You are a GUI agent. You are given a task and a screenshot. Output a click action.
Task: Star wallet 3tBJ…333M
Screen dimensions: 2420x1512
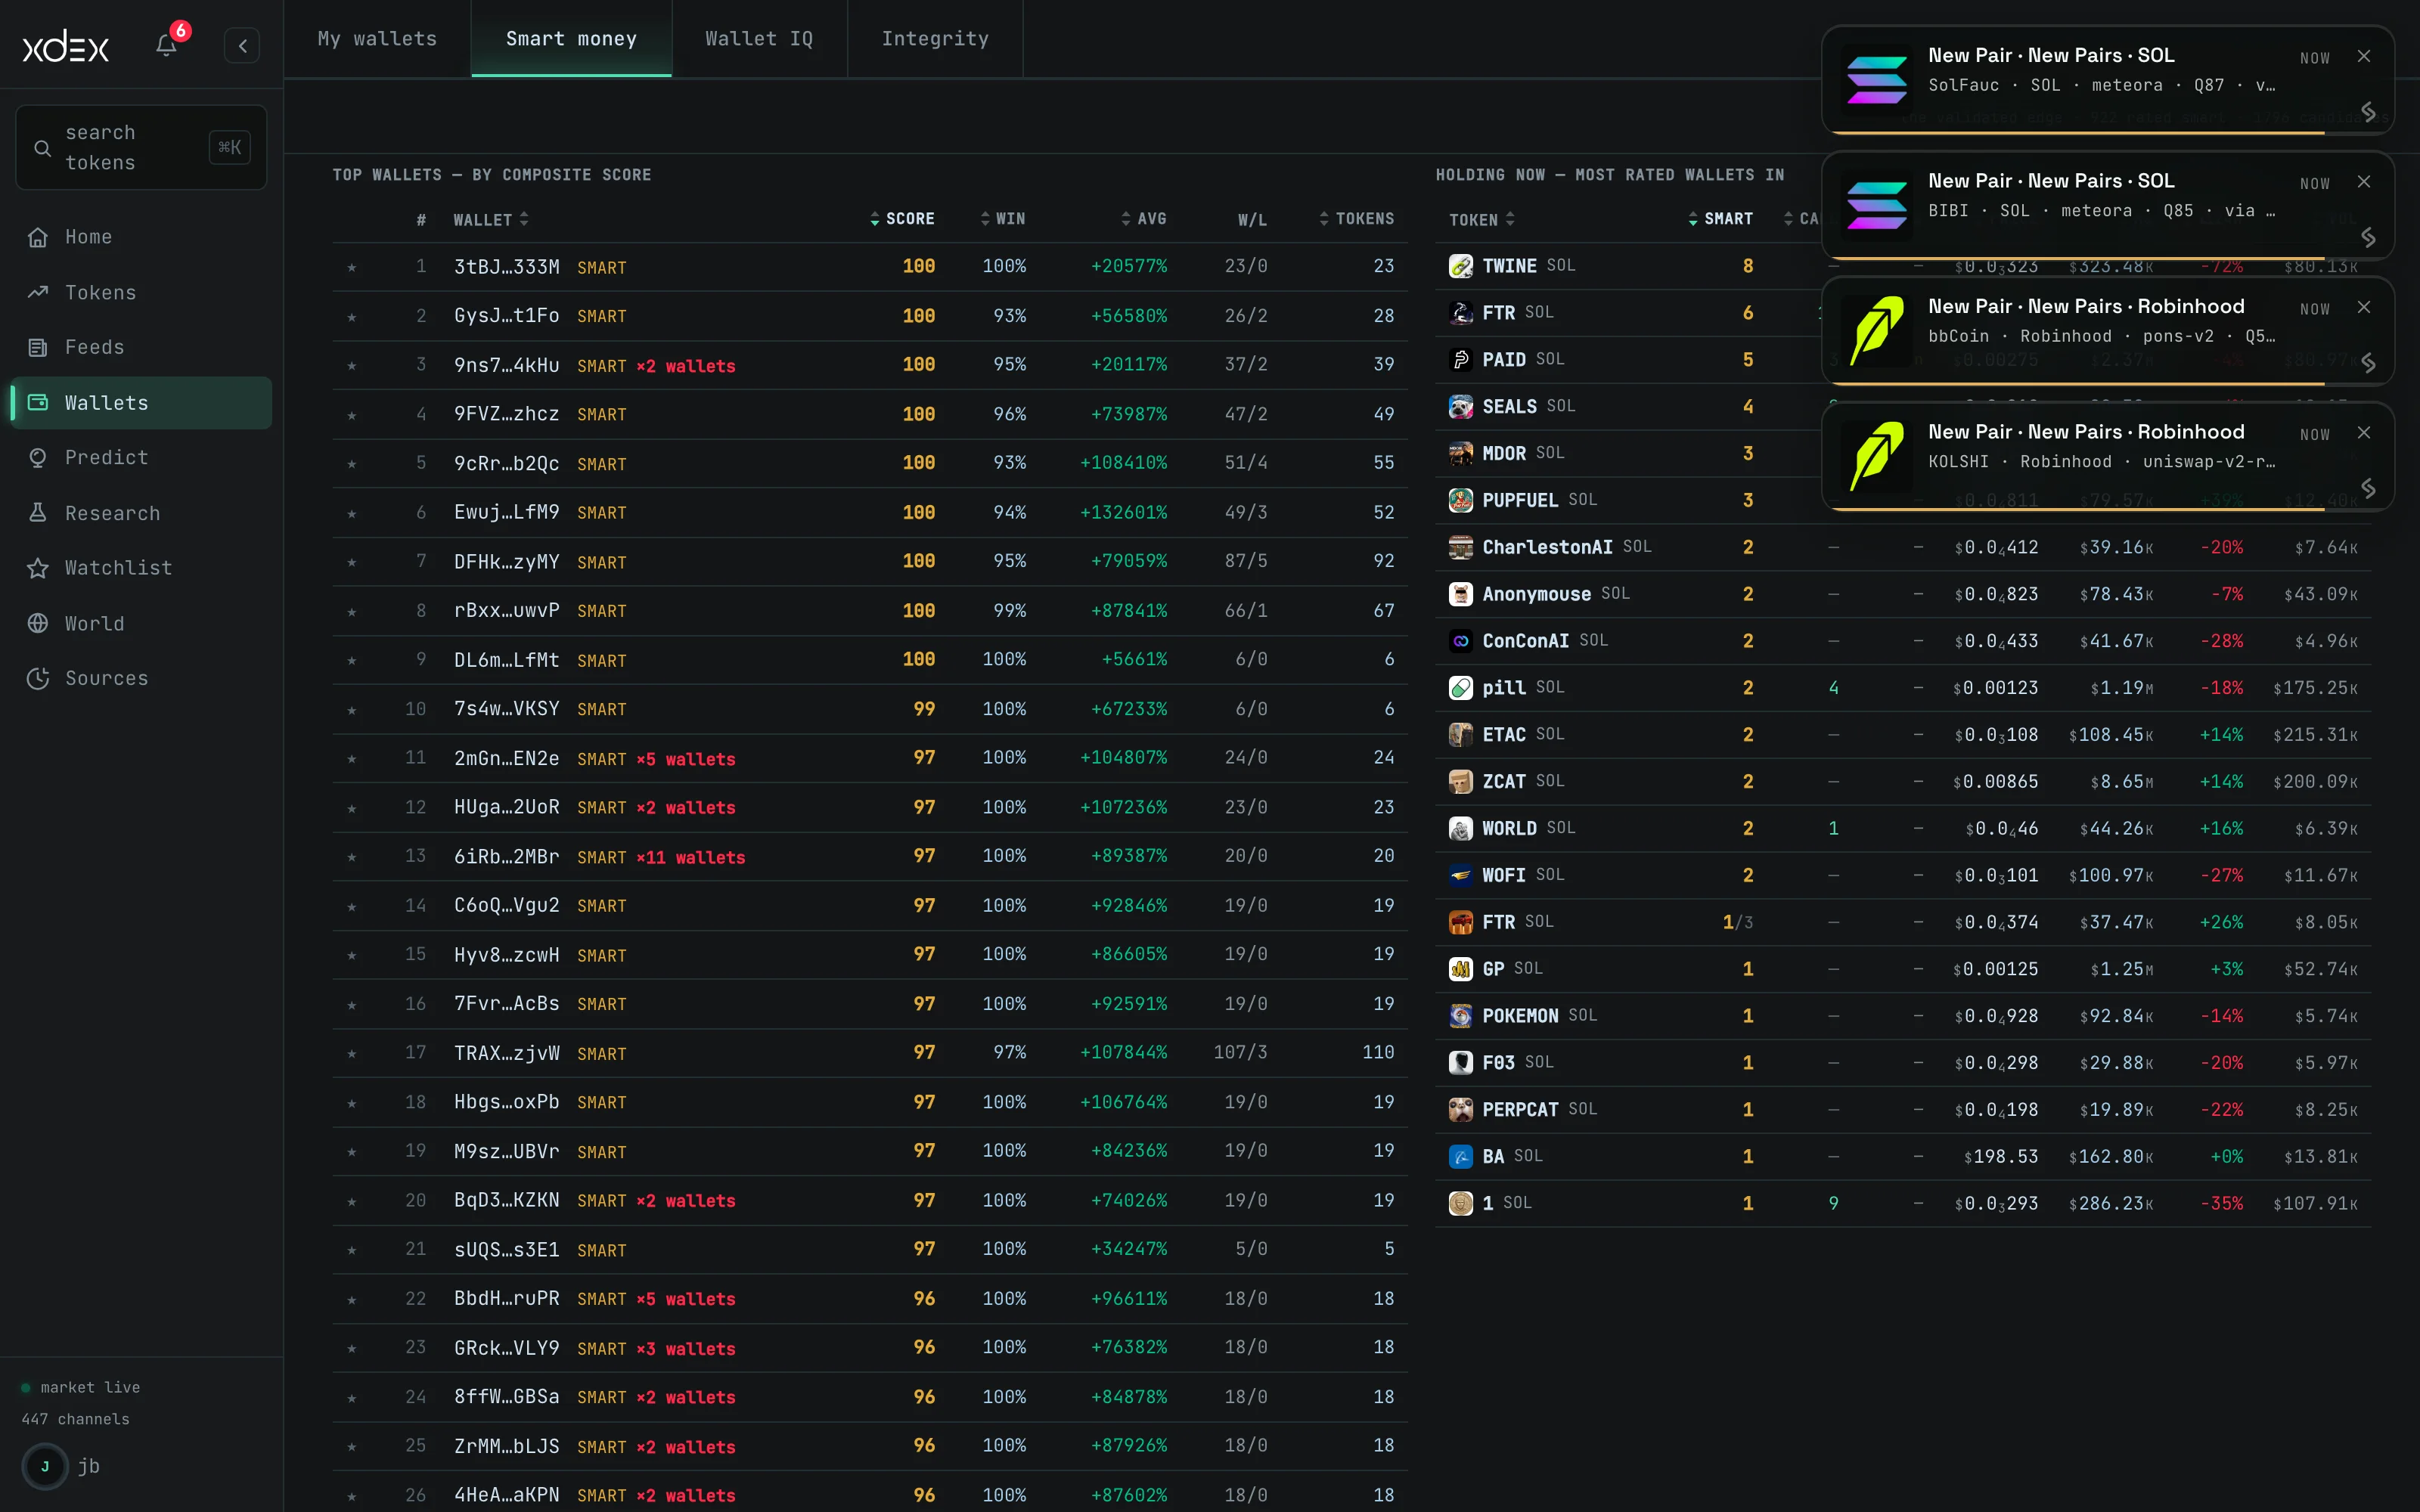(x=352, y=267)
